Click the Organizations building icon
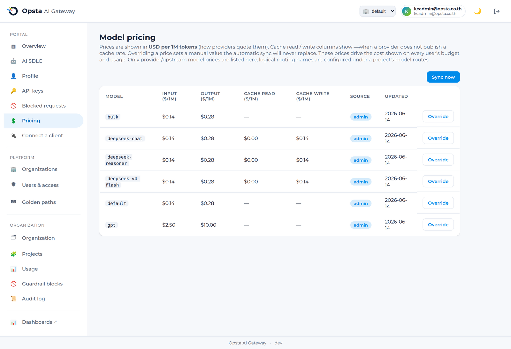 [x=13, y=169]
